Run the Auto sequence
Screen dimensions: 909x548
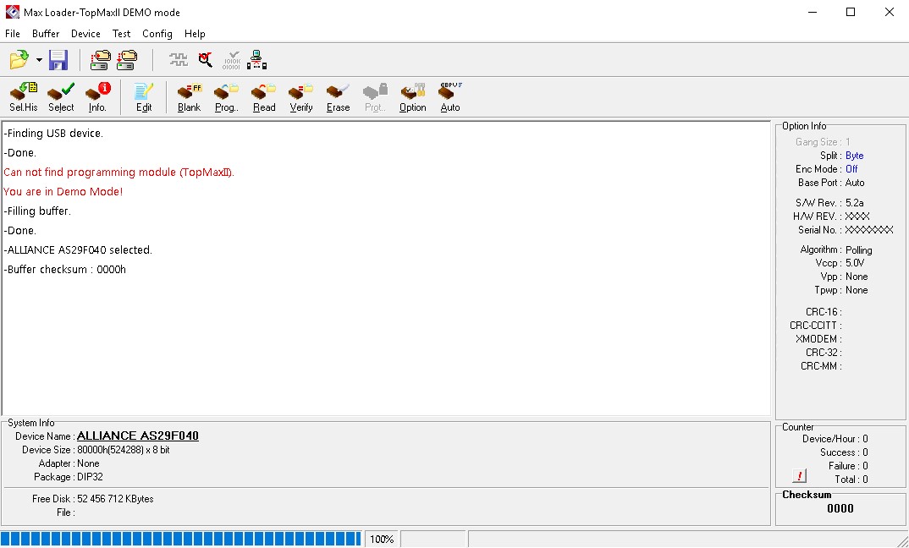pyautogui.click(x=450, y=96)
